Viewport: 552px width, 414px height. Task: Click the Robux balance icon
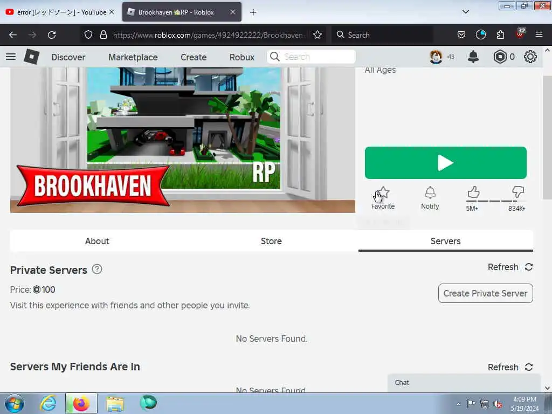pos(500,57)
